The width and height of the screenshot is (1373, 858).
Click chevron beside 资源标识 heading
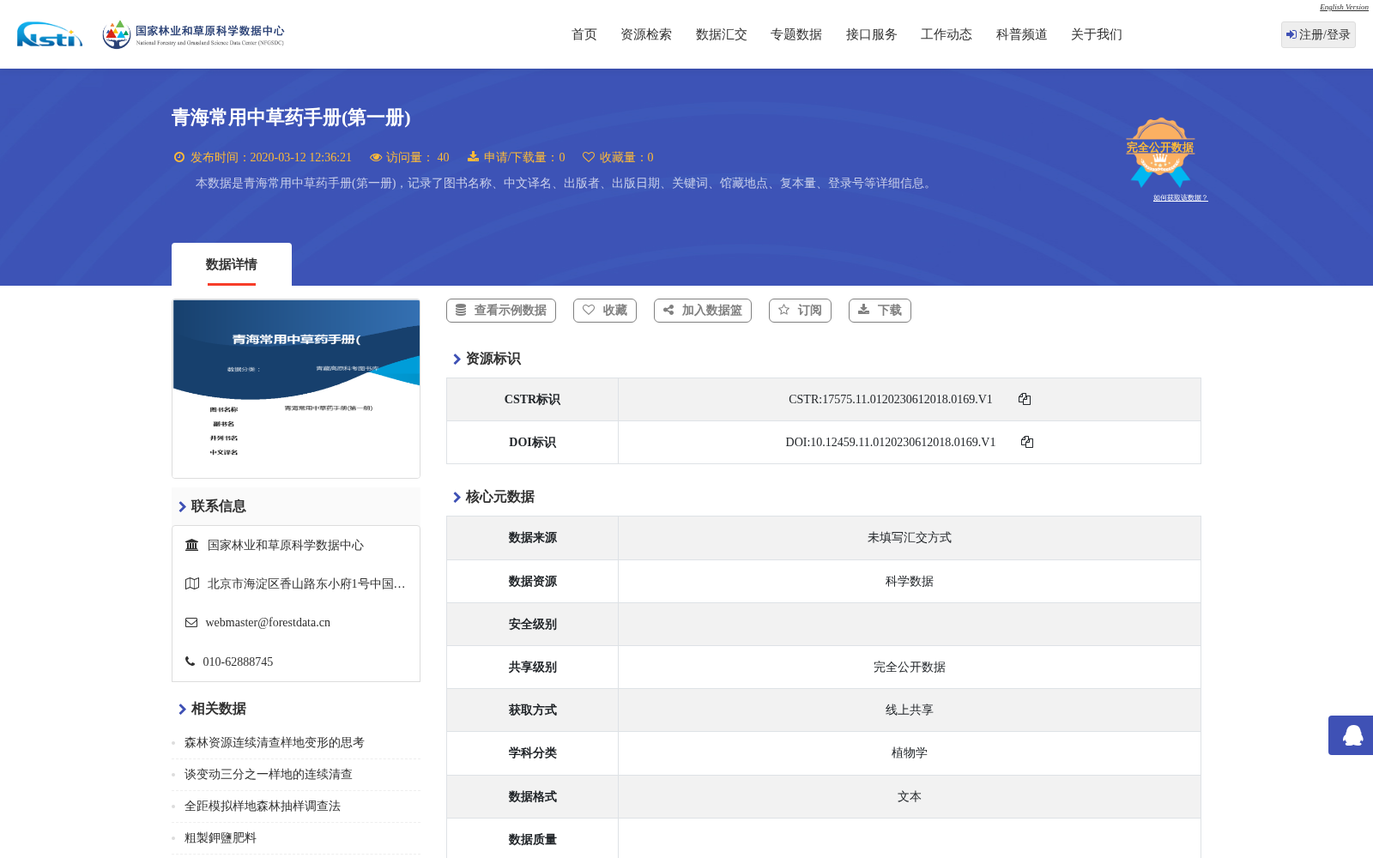click(457, 359)
